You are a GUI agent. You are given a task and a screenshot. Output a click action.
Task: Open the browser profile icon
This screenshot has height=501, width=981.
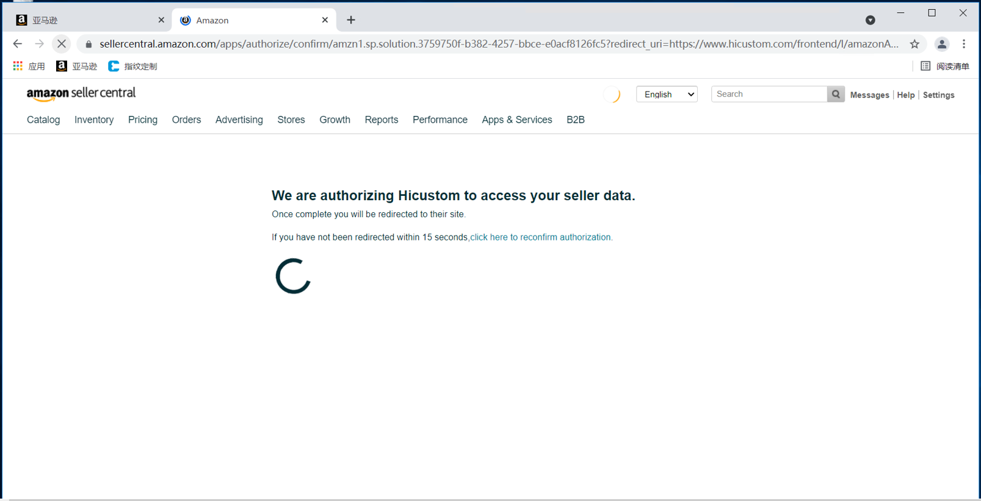pyautogui.click(x=942, y=44)
